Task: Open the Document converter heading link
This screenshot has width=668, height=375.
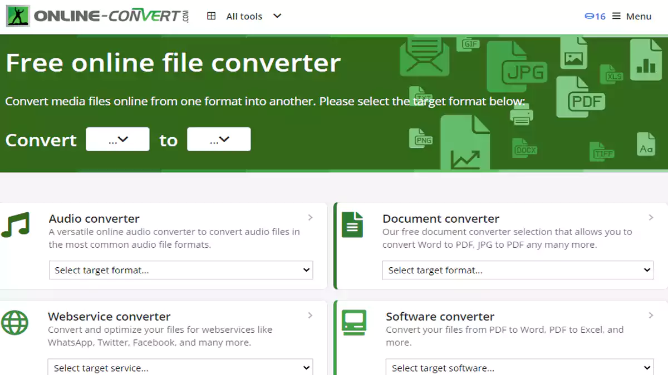Action: pyautogui.click(x=441, y=218)
